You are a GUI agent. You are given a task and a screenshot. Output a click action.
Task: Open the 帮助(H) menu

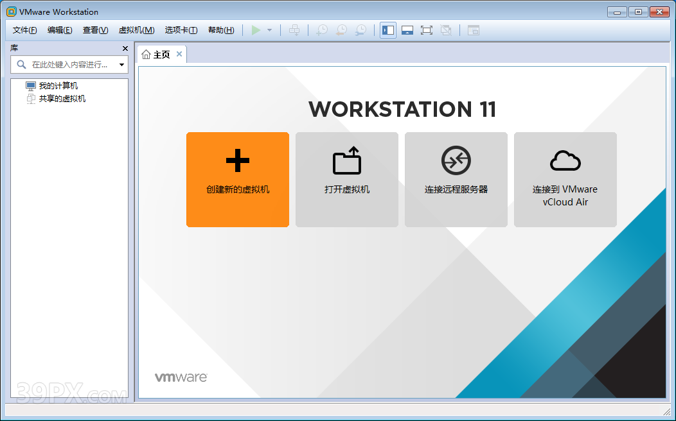click(221, 30)
